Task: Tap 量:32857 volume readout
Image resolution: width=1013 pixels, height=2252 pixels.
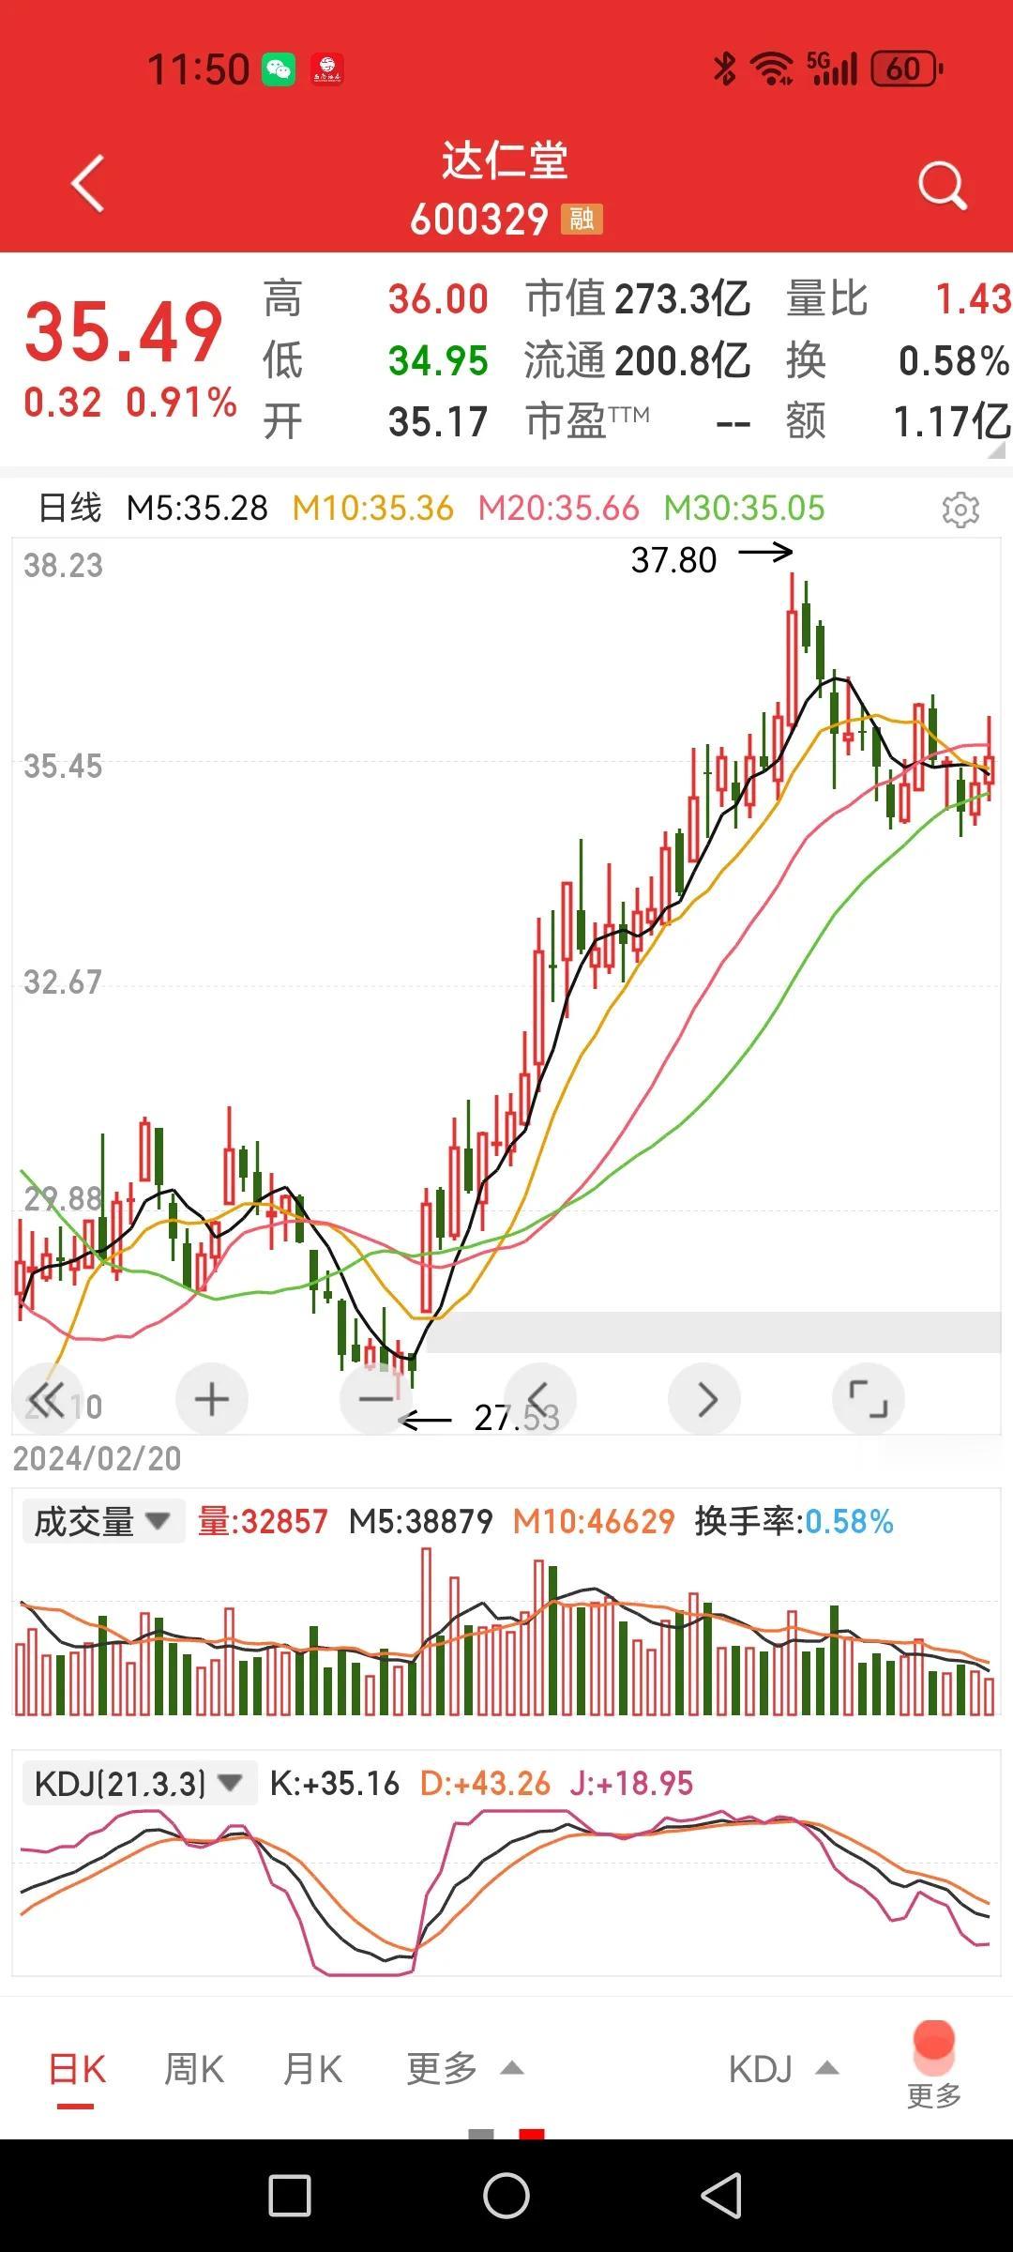Action: 263,1522
